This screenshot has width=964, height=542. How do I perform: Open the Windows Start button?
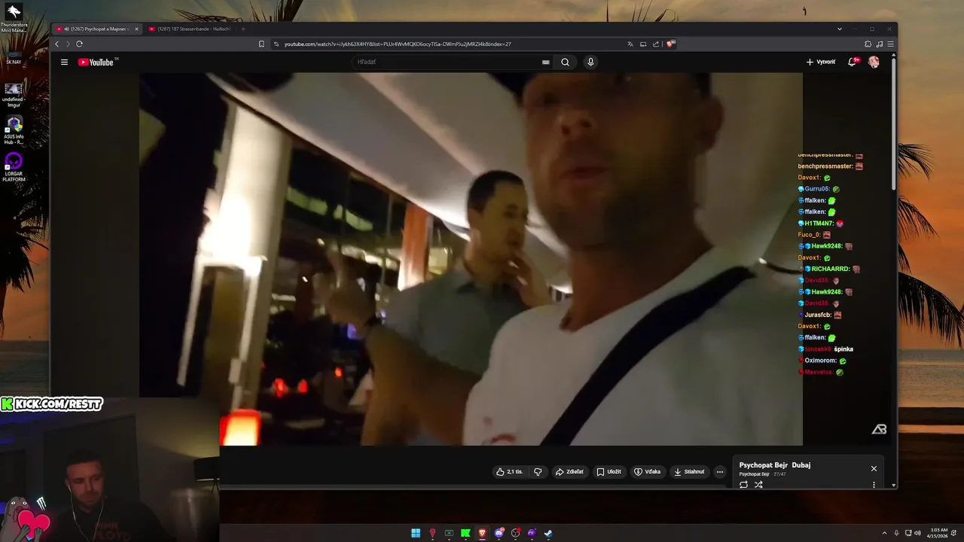click(416, 533)
